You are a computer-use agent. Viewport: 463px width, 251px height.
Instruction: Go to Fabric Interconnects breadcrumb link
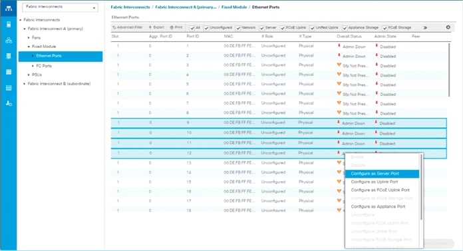point(130,7)
